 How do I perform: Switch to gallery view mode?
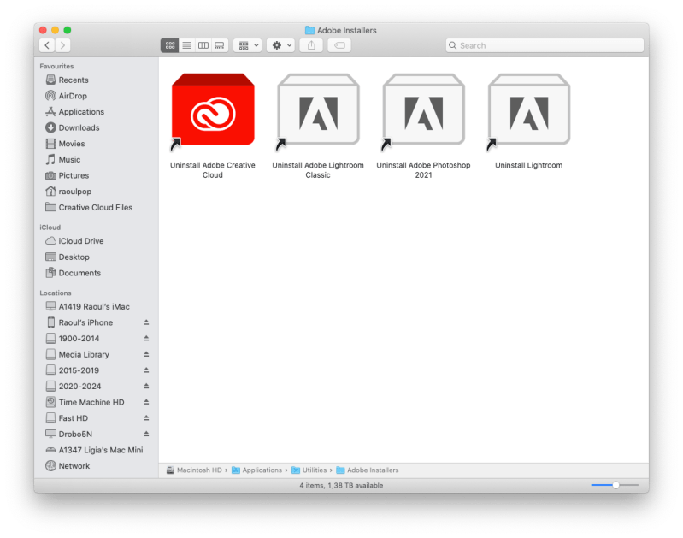coord(219,45)
